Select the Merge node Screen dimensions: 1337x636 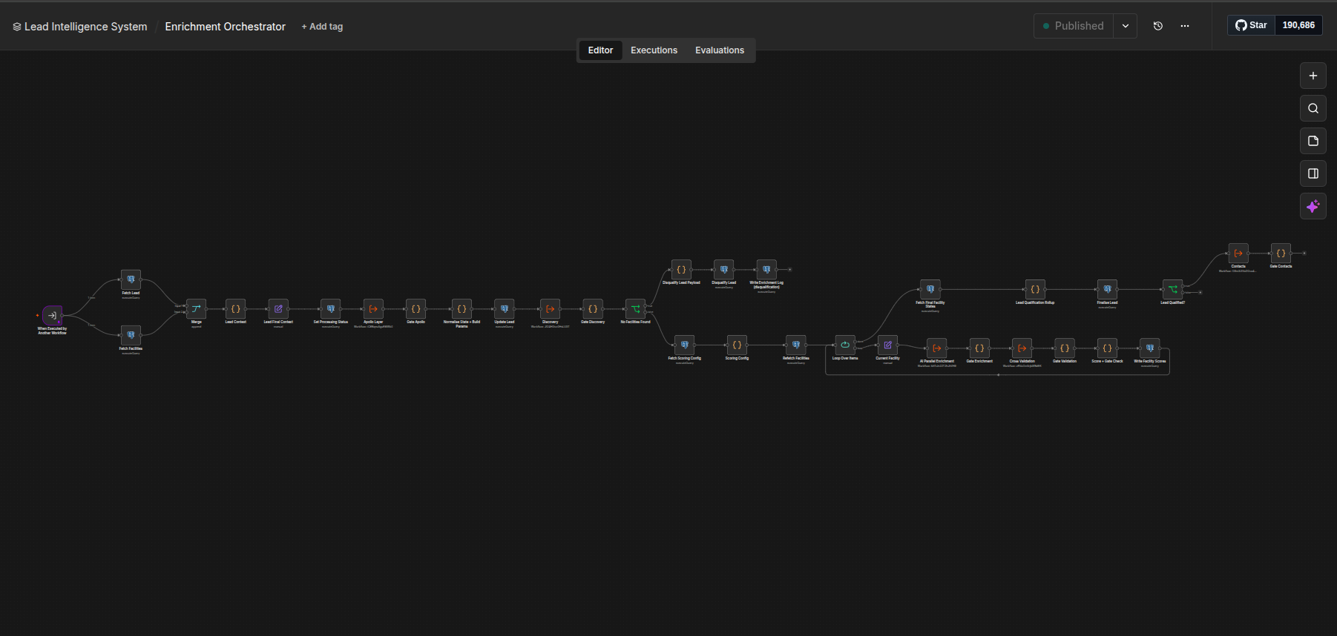(196, 308)
